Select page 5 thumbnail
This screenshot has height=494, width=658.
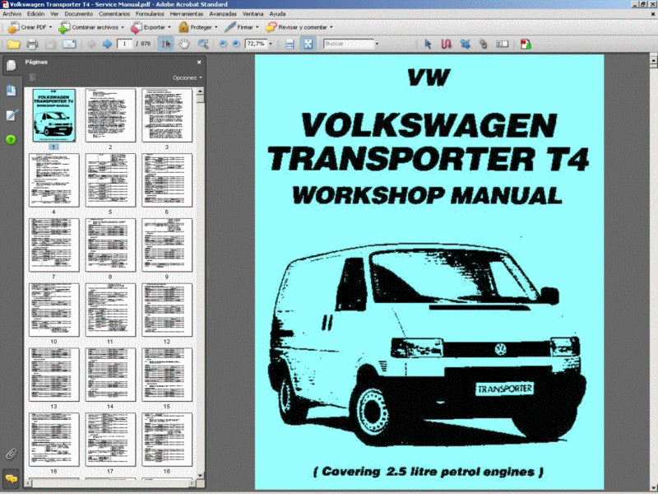click(x=110, y=179)
